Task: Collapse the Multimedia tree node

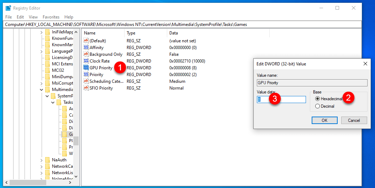Action: tap(42, 90)
